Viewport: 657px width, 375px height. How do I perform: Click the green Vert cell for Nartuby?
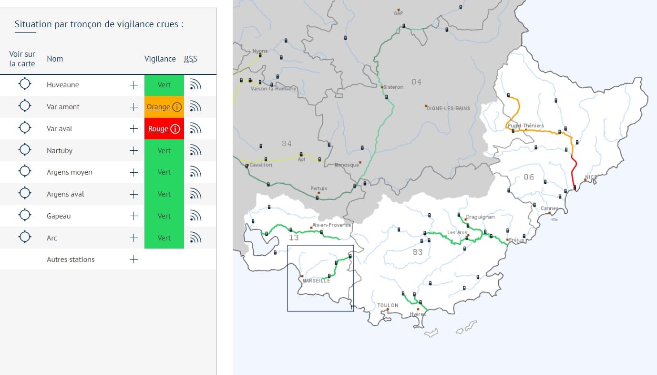164,151
